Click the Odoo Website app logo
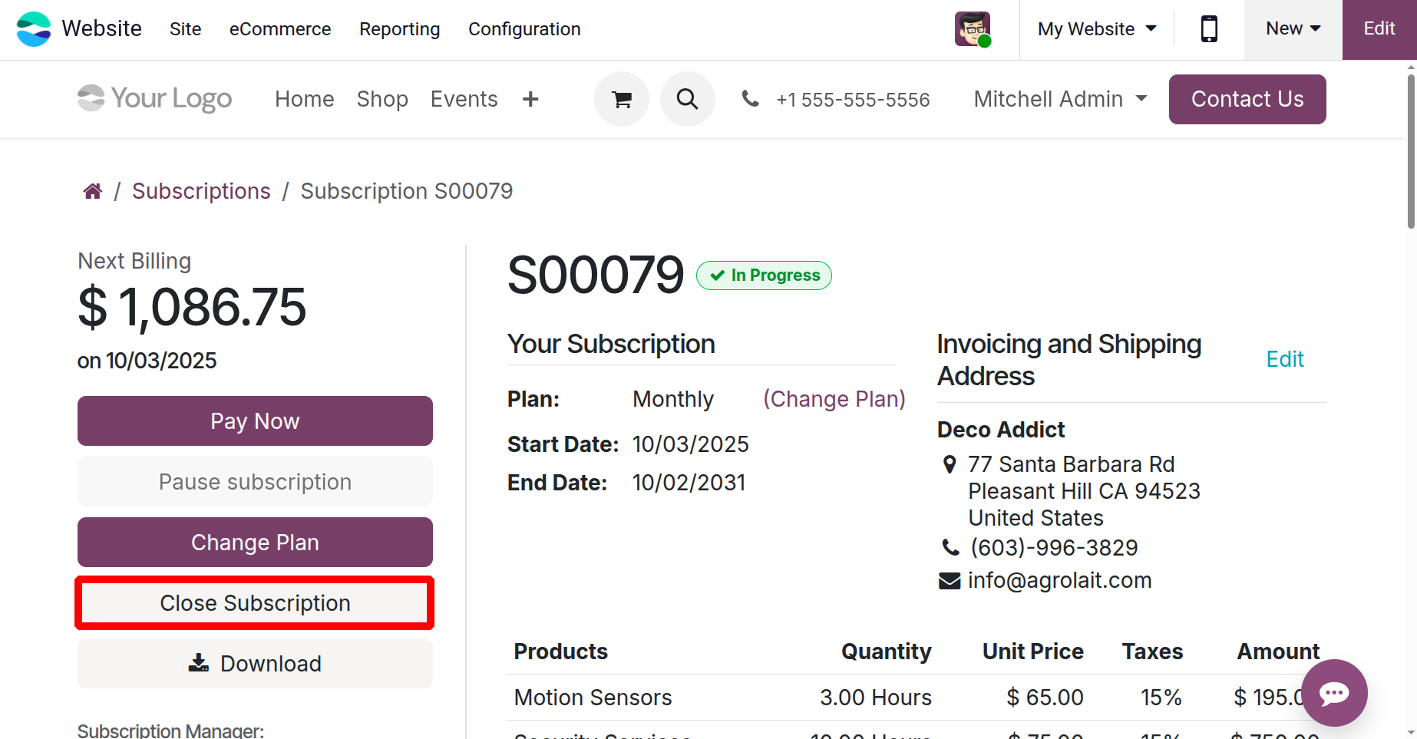The width and height of the screenshot is (1417, 739). pos(34,29)
